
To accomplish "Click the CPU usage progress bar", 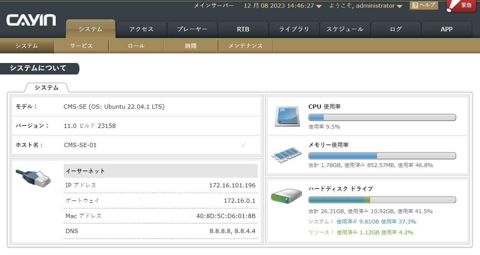I will (x=382, y=118).
